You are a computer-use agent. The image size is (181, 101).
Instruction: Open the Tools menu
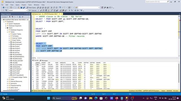coord(30,5)
